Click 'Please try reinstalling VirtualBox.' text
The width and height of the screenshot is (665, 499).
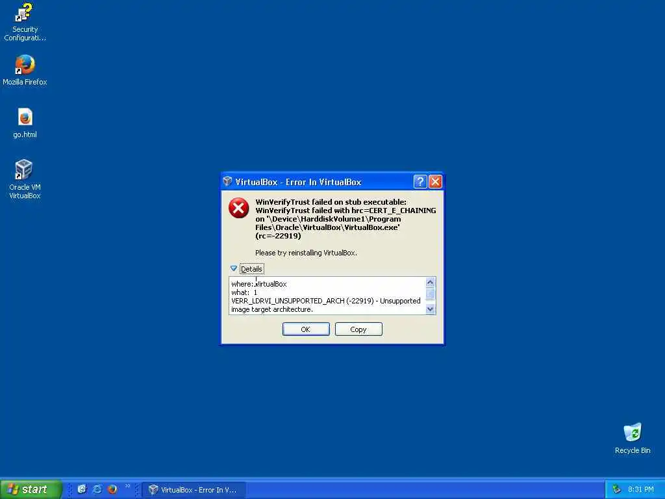click(306, 253)
